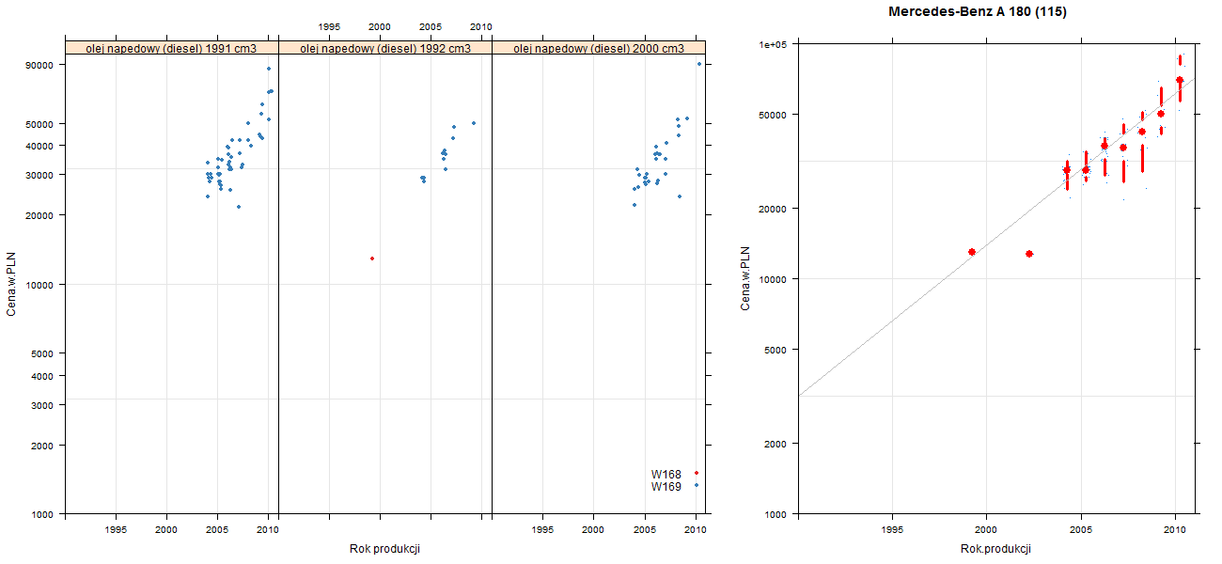Viewport: 1222px width, 564px height.
Task: Click the blue W169 legend marker
Action: tap(697, 485)
